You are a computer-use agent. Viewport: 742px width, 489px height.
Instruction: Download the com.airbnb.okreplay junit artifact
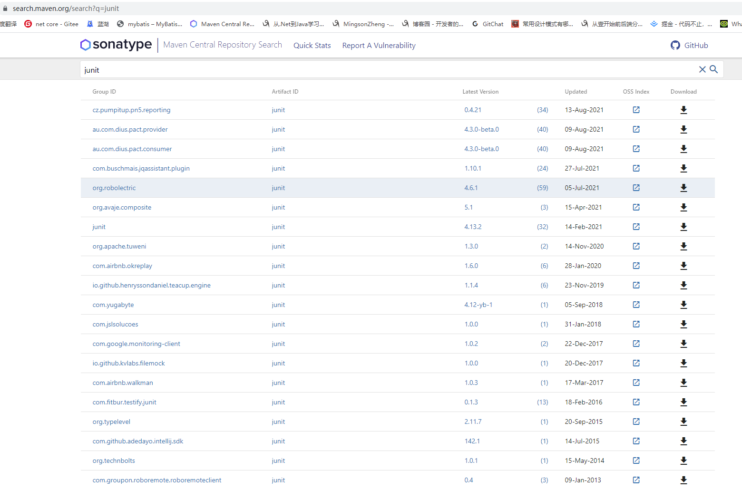tap(683, 266)
